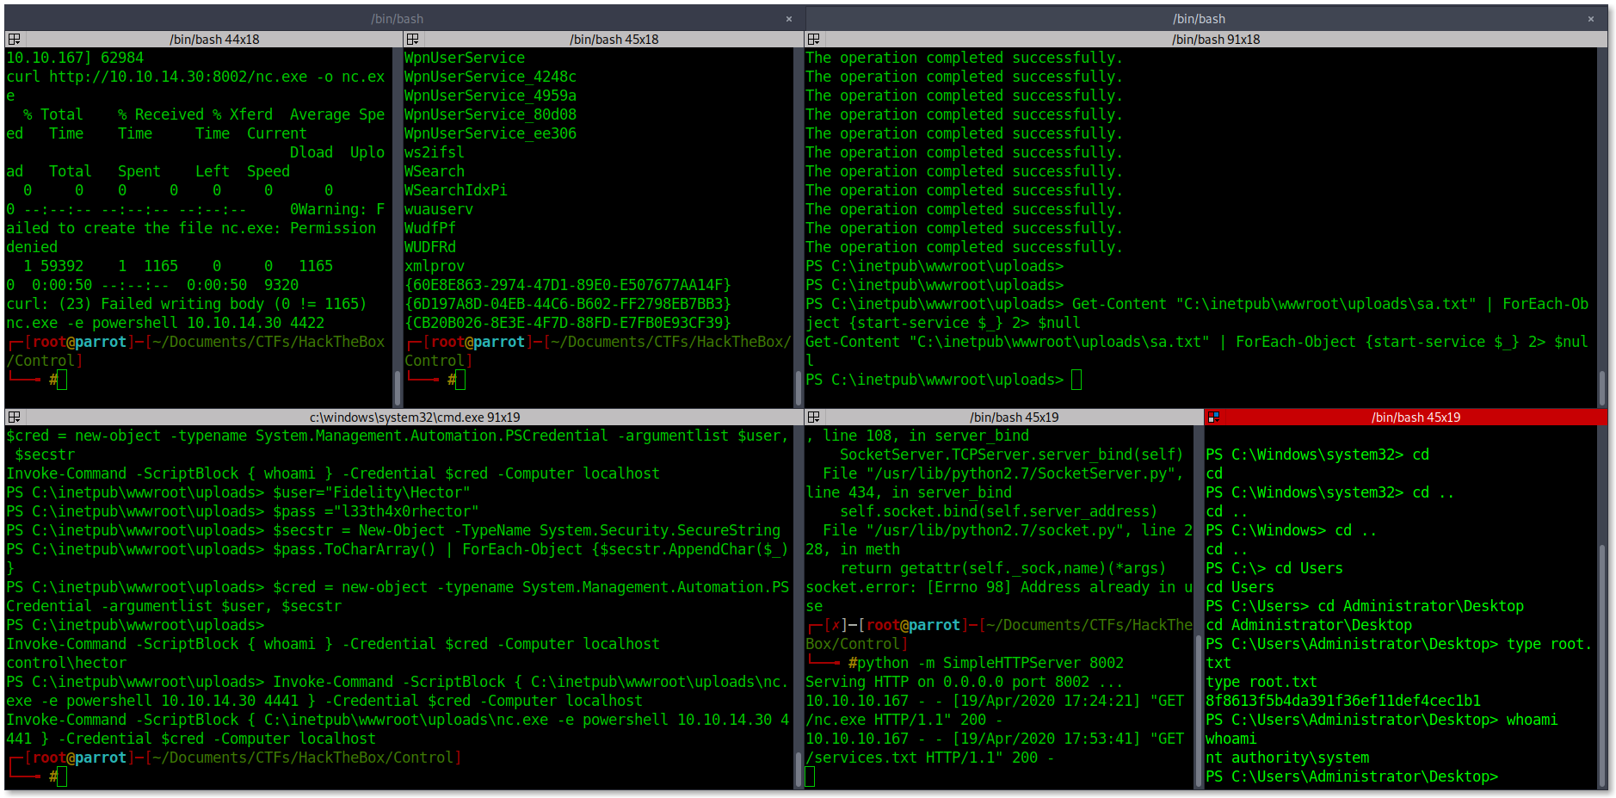Click the root flag hash '8f8613f5b4da391f36ef11def4cec1b1'
1616x798 pixels.
(1343, 701)
